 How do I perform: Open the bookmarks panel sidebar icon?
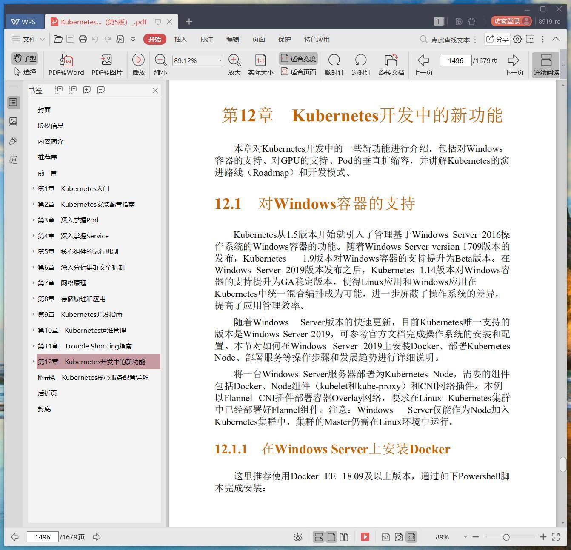[13, 103]
